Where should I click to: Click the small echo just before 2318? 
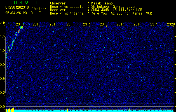[x=130, y=77]
